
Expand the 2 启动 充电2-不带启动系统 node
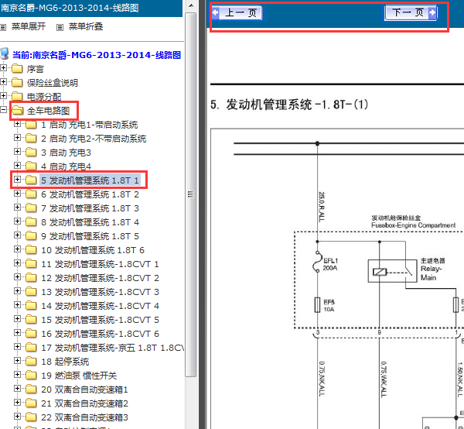point(17,138)
